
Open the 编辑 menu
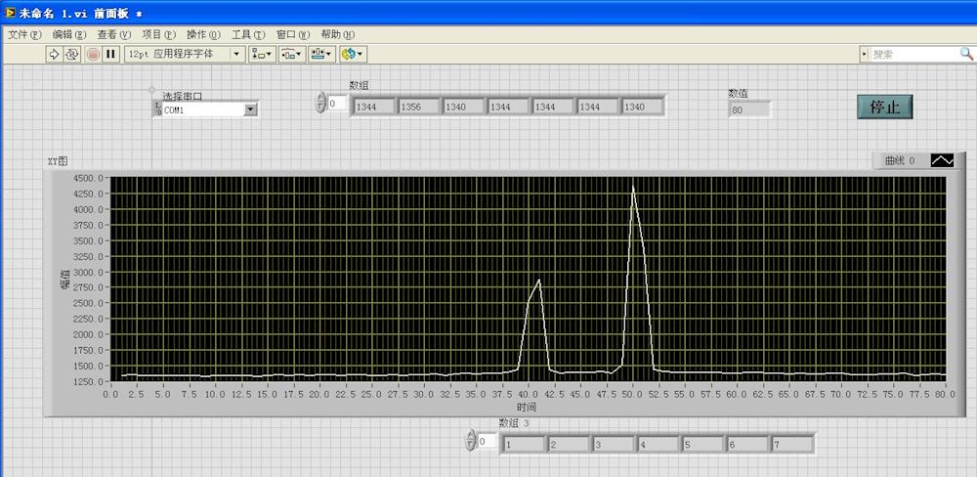[69, 35]
